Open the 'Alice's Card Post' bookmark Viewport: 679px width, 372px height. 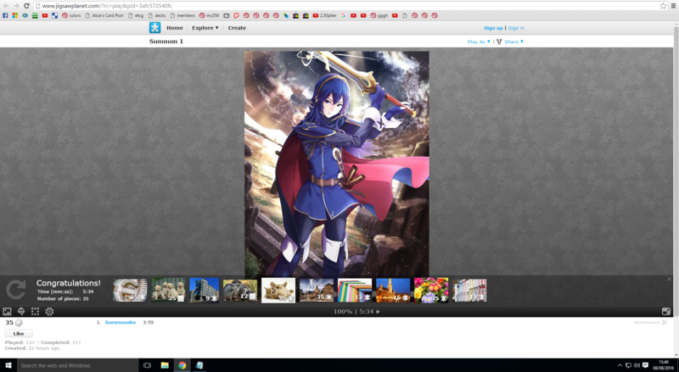pyautogui.click(x=104, y=15)
